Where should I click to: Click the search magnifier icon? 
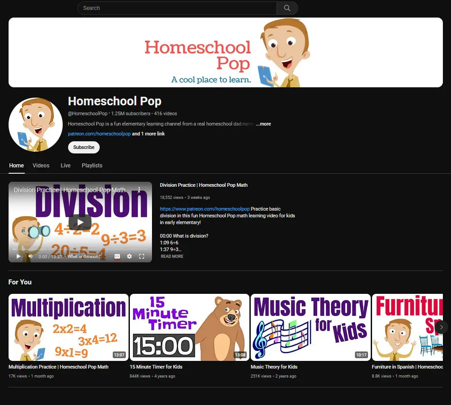[x=287, y=8]
